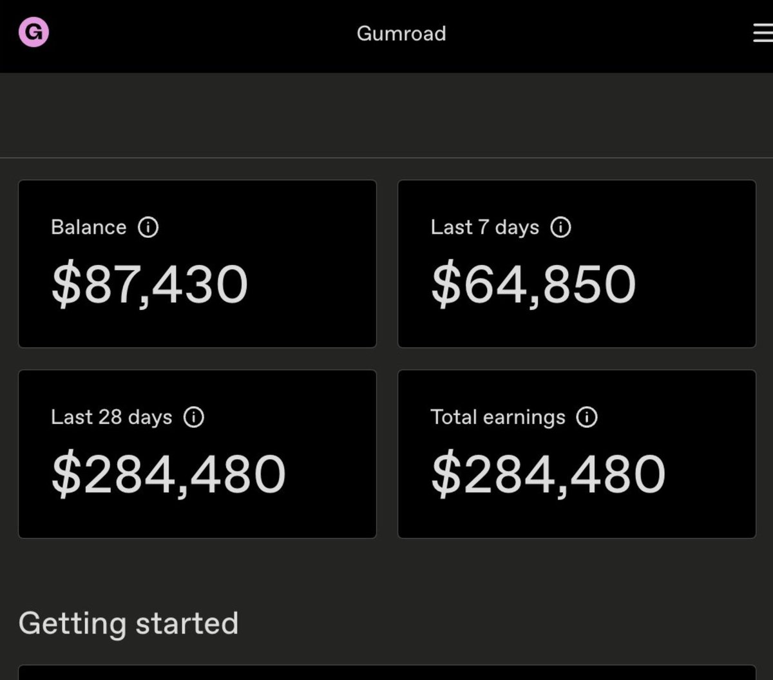Image resolution: width=773 pixels, height=680 pixels.
Task: Open the hamburger menu
Action: coord(763,34)
